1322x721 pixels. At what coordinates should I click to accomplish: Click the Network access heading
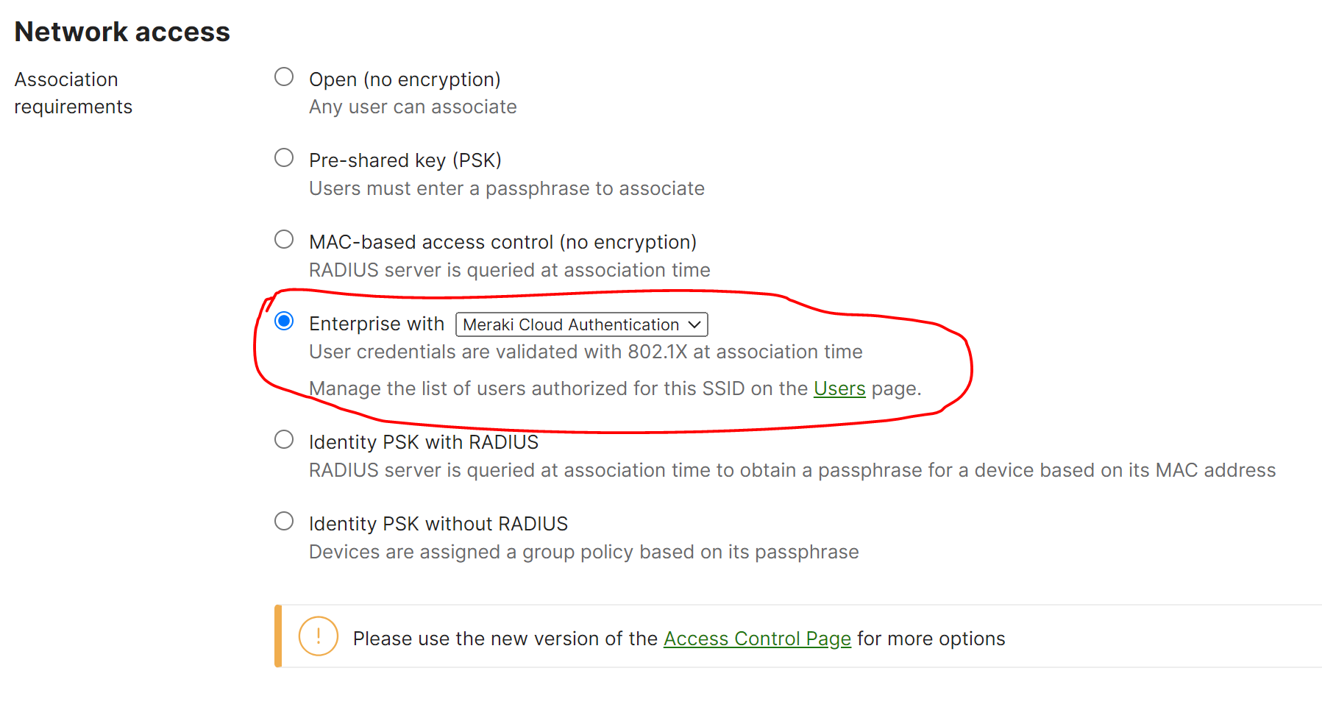121,31
